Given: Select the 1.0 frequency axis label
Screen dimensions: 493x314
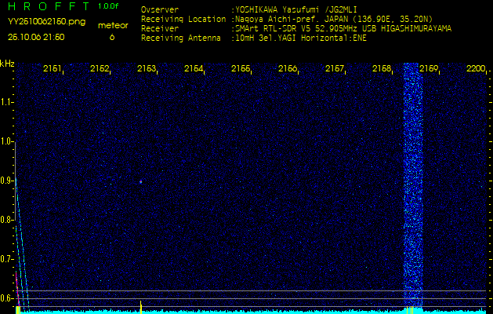Looking at the screenshot, I should (7, 141).
